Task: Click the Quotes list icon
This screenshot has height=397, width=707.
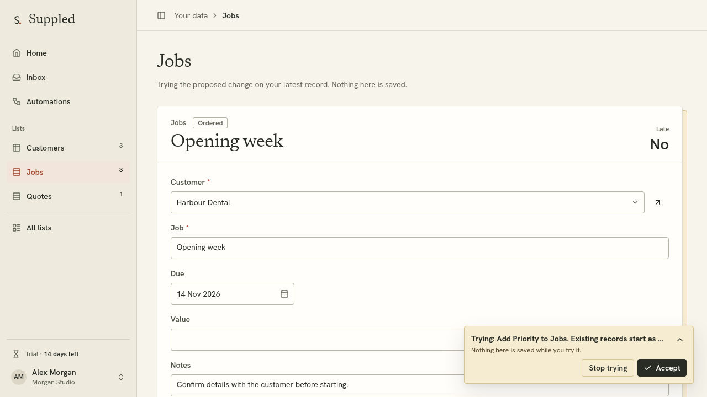Action: (x=17, y=196)
